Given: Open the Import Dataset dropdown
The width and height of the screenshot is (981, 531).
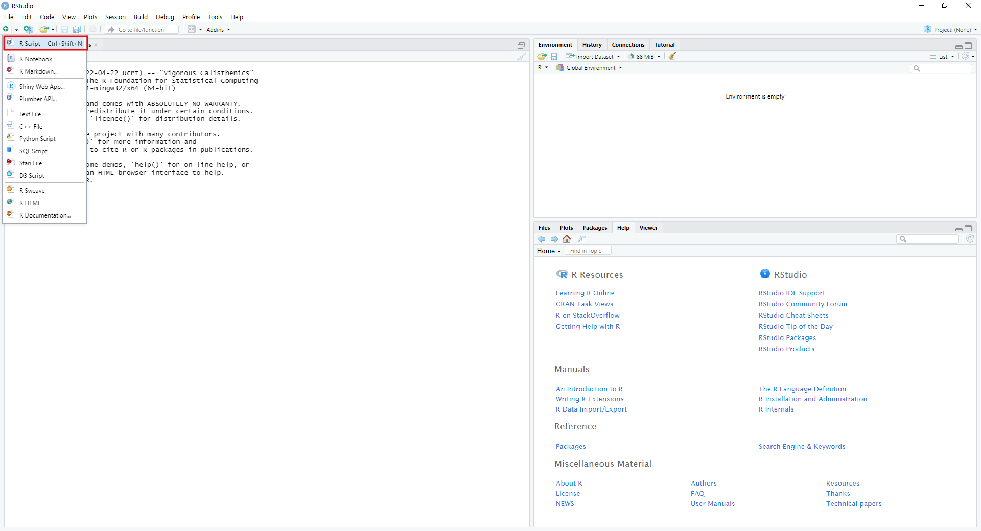Looking at the screenshot, I should (593, 56).
